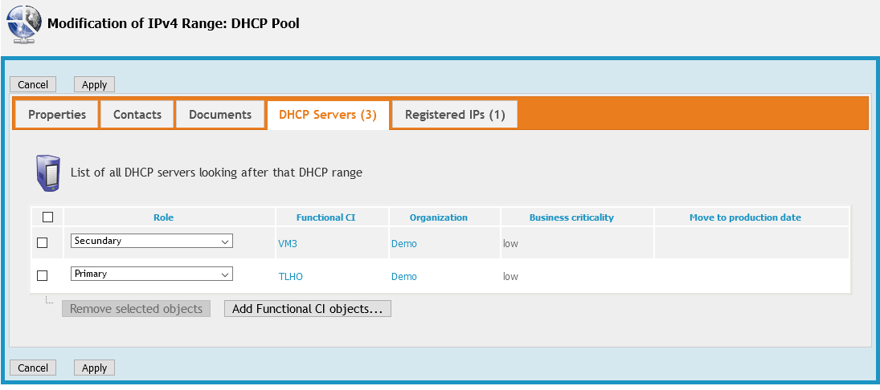Click the top Cancel button
Image resolution: width=880 pixels, height=390 pixels.
pos(33,84)
